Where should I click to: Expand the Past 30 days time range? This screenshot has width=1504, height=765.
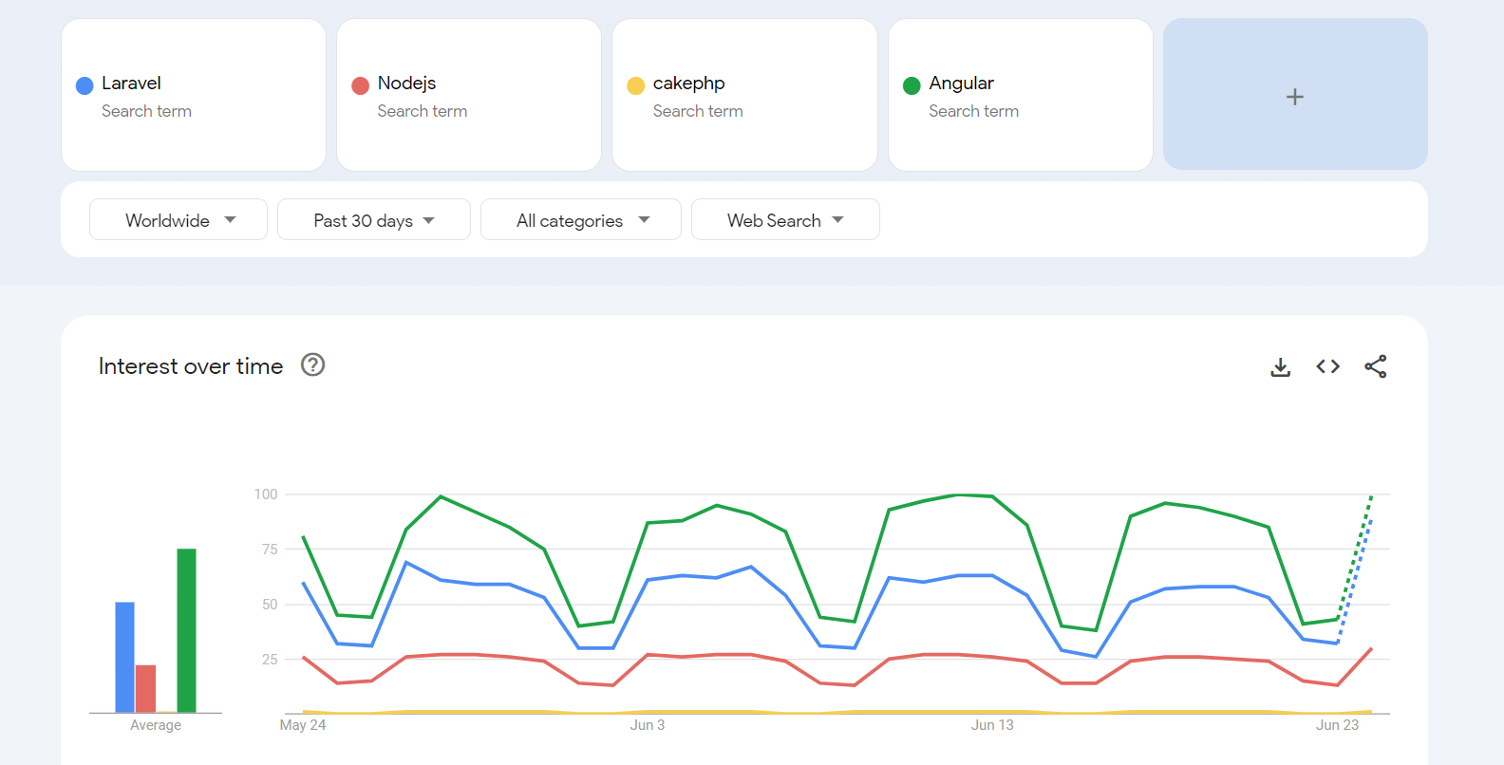pyautogui.click(x=373, y=220)
